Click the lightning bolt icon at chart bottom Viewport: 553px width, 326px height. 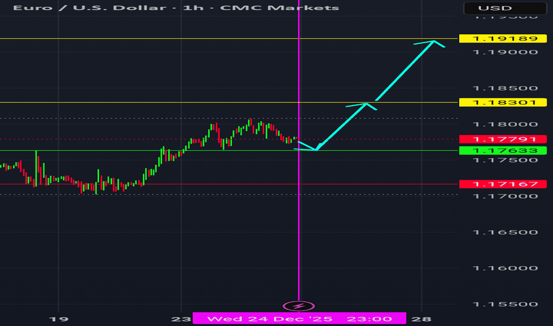[x=298, y=306]
